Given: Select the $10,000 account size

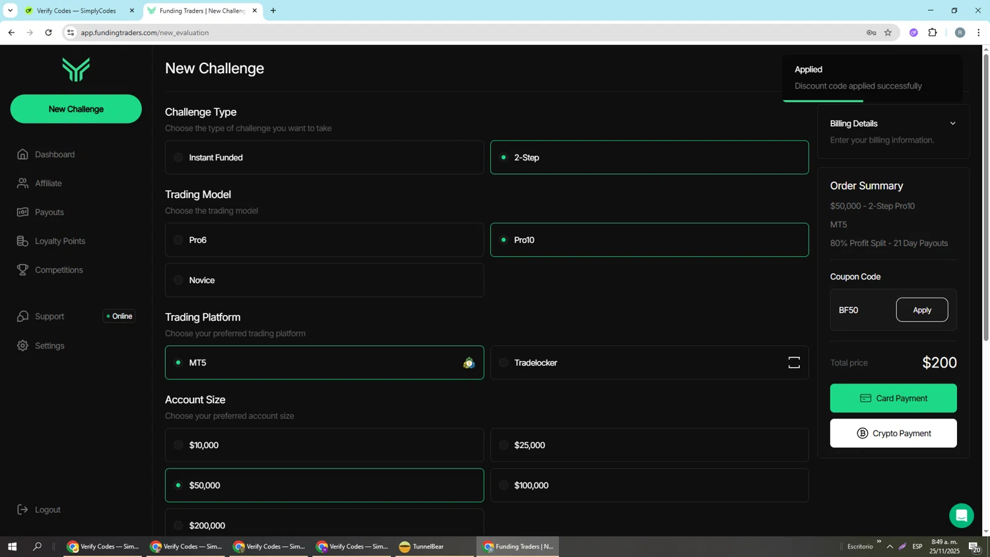Looking at the screenshot, I should [324, 445].
